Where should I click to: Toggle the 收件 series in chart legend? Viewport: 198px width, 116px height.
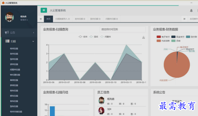pos(83,37)
